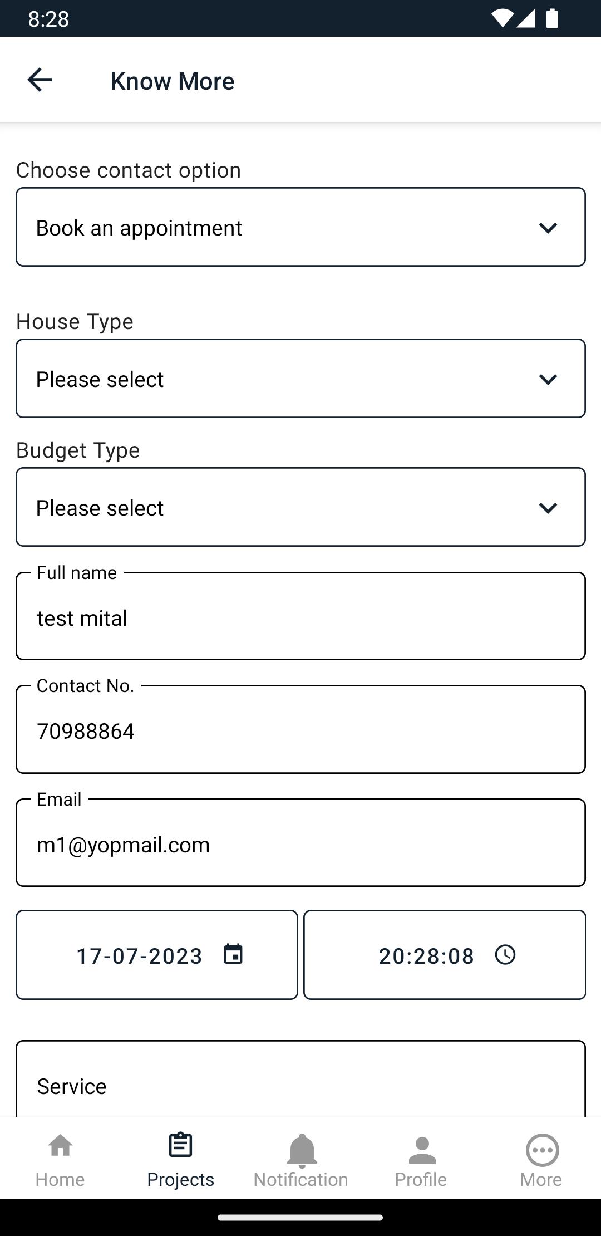The height and width of the screenshot is (1236, 601).
Task: Open Projects clipboard icon
Action: pos(180,1145)
